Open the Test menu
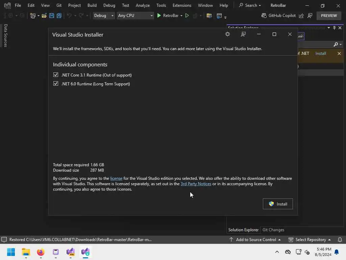 point(125,5)
